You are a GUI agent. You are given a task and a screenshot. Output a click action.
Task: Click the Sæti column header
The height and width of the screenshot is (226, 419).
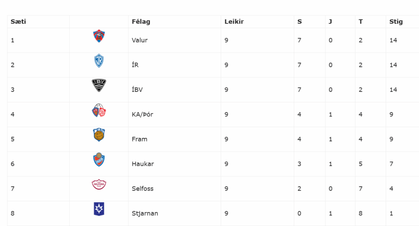[18, 22]
